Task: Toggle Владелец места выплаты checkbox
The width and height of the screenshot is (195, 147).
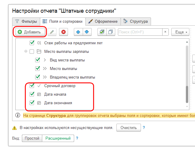Action: click(38, 77)
